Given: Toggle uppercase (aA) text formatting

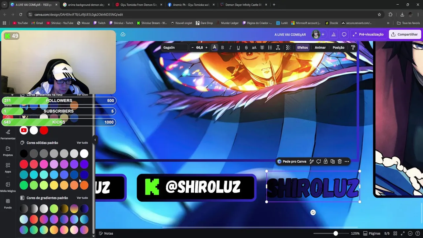Looking at the screenshot, I should coord(254,48).
